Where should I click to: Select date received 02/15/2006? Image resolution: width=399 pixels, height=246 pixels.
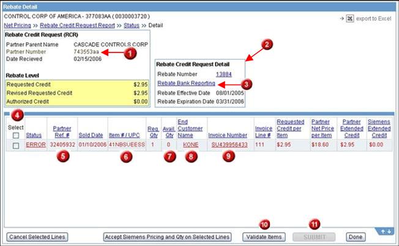click(88, 59)
